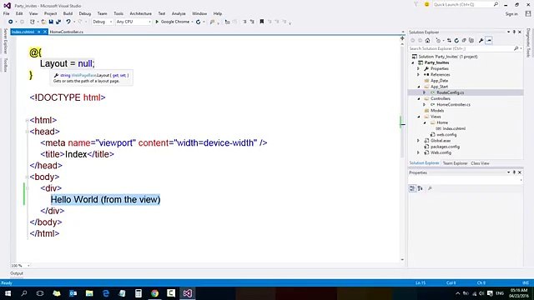Click the Home icon in Solution Explorer
Viewport: 534px width, 300px height.
click(428, 41)
